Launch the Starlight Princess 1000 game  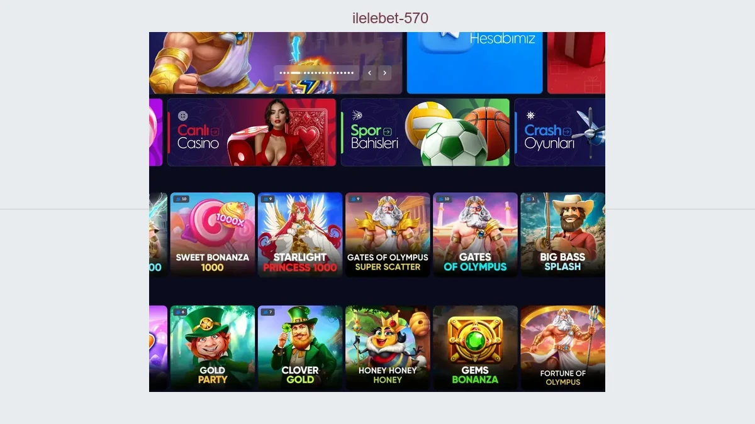click(300, 234)
